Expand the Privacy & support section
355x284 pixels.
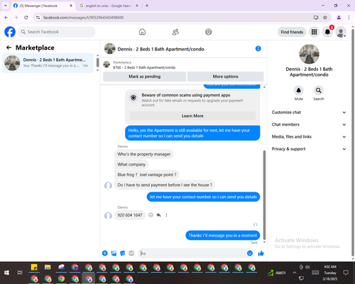coord(309,149)
